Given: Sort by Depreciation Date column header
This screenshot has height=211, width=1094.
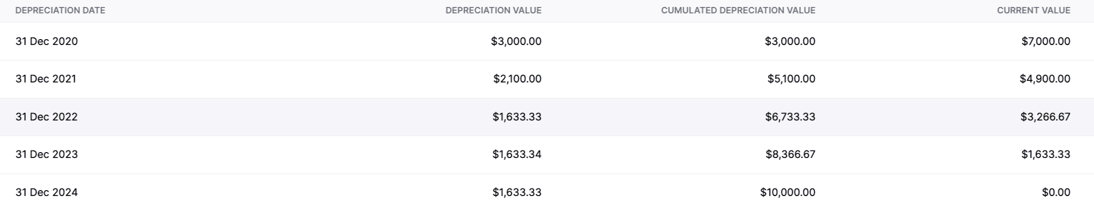Looking at the screenshot, I should tap(60, 10).
